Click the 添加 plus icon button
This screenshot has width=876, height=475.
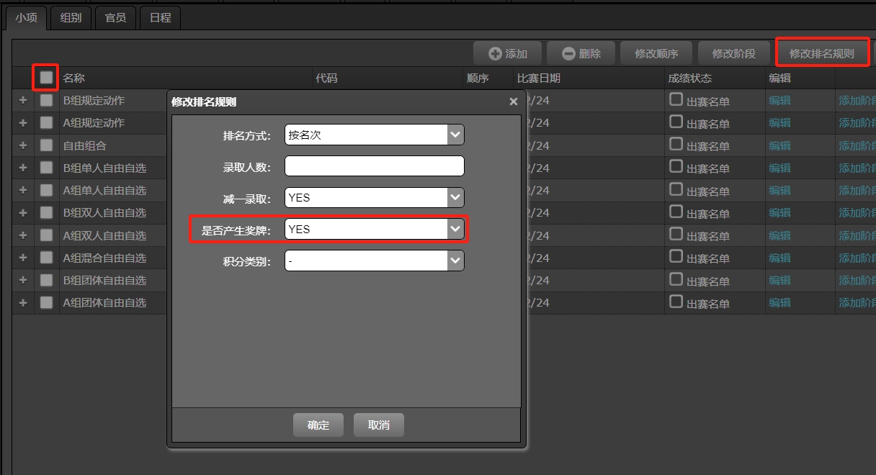coord(508,53)
